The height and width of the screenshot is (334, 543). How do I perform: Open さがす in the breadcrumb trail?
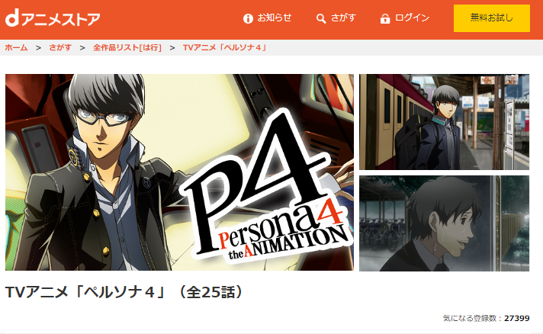tap(60, 47)
